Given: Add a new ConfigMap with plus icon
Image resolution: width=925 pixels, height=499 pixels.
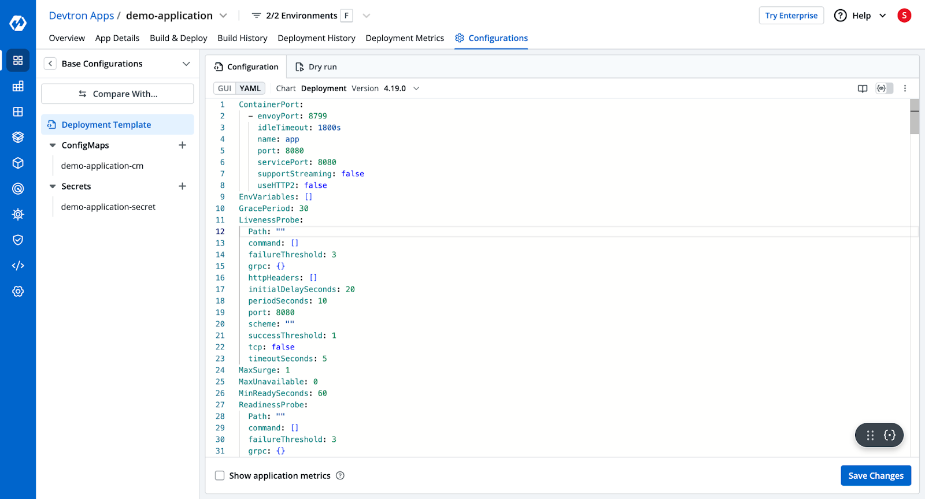Looking at the screenshot, I should point(182,145).
